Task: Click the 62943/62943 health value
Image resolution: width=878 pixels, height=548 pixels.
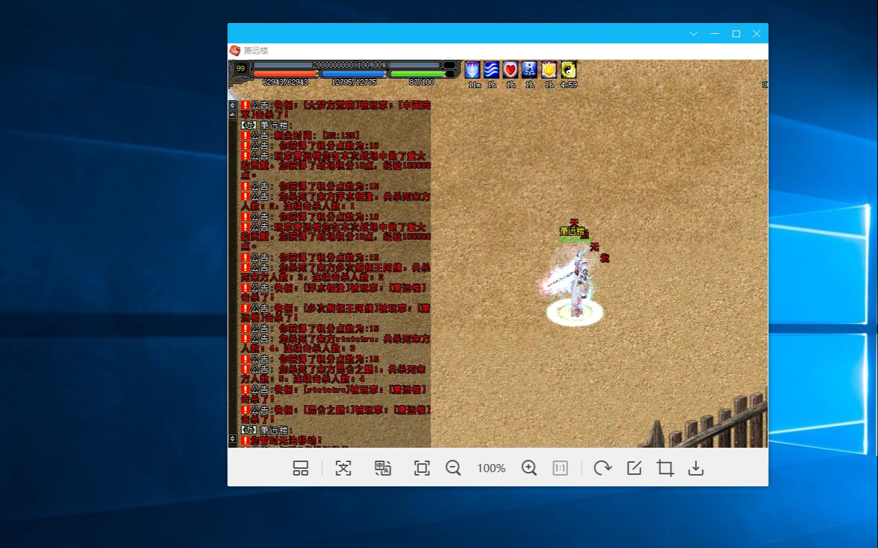Action: (x=285, y=82)
